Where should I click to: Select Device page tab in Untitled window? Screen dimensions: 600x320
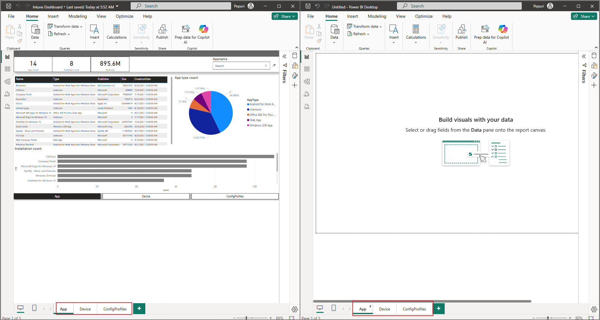click(385, 309)
